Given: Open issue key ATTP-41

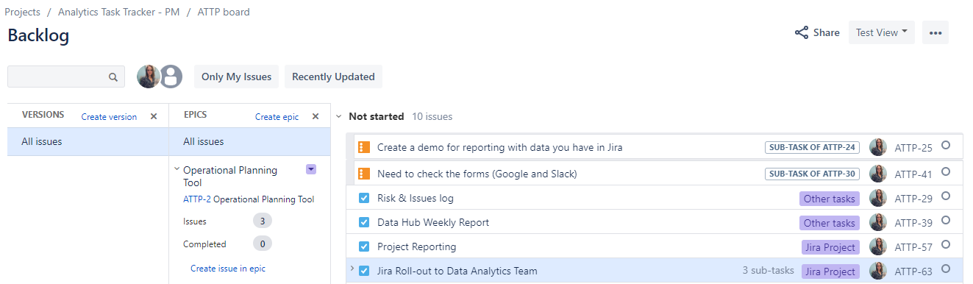Looking at the screenshot, I should click(913, 174).
